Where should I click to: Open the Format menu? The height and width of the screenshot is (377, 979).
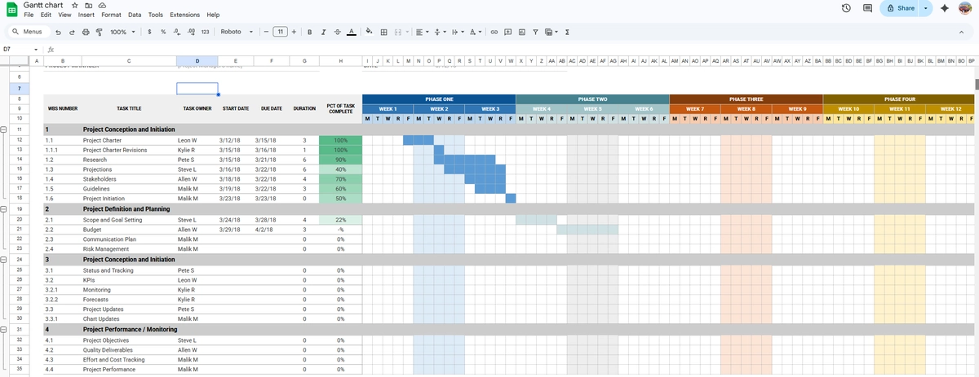pos(112,15)
